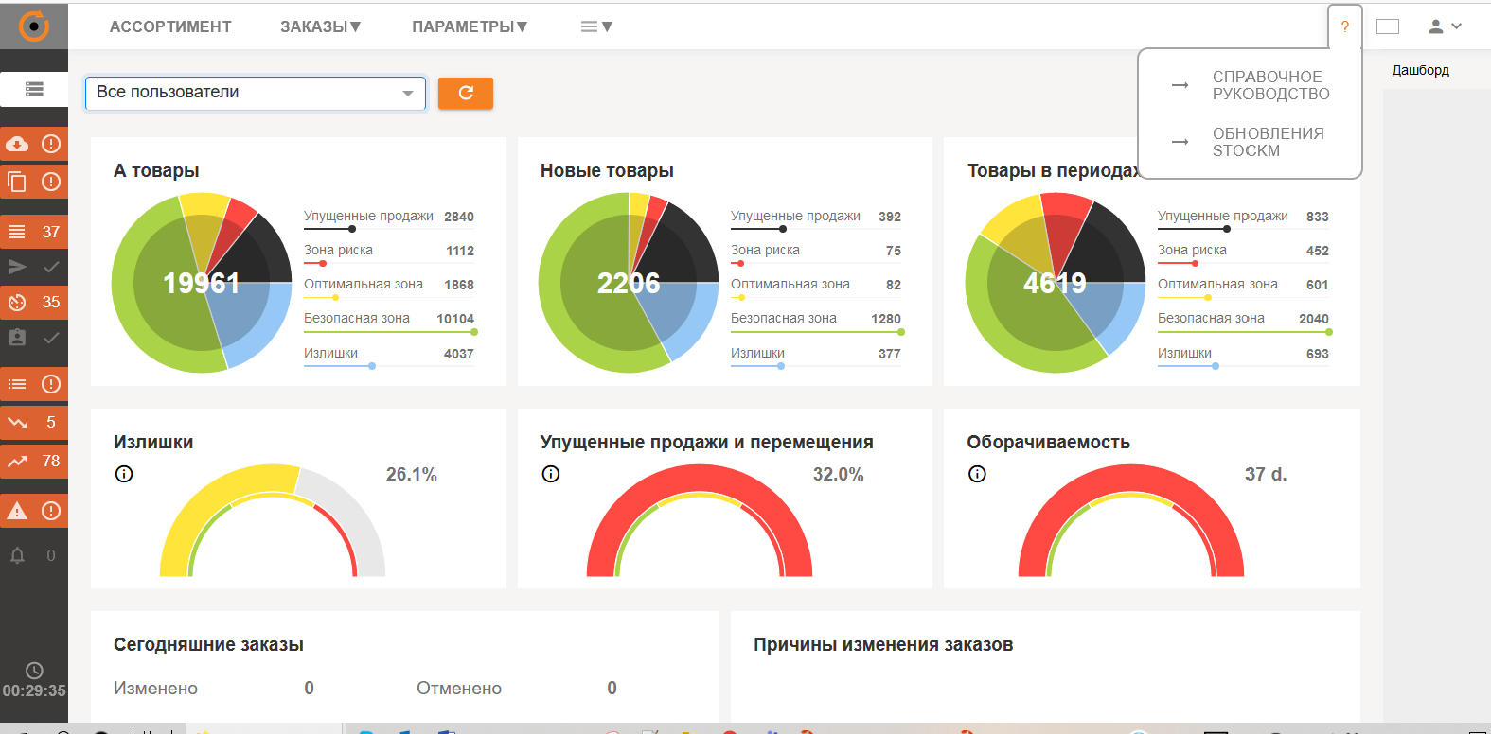The width and height of the screenshot is (1491, 734).
Task: Click the info icon under Излишки
Action: [124, 474]
